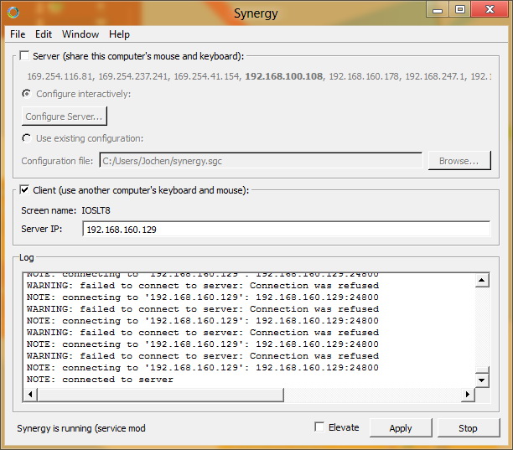Viewport: 513px width, 450px height.
Task: Open the Edit menu
Action: (44, 34)
